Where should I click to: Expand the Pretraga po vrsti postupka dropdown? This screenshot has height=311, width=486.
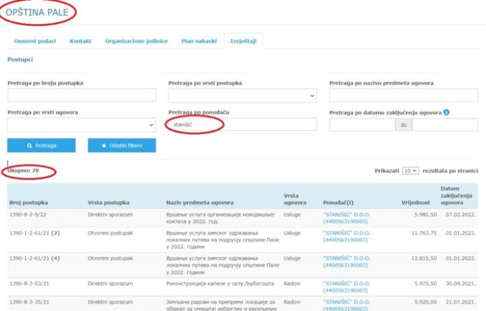click(242, 95)
